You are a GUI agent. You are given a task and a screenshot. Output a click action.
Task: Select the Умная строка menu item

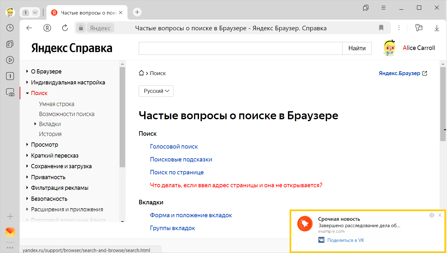(57, 104)
